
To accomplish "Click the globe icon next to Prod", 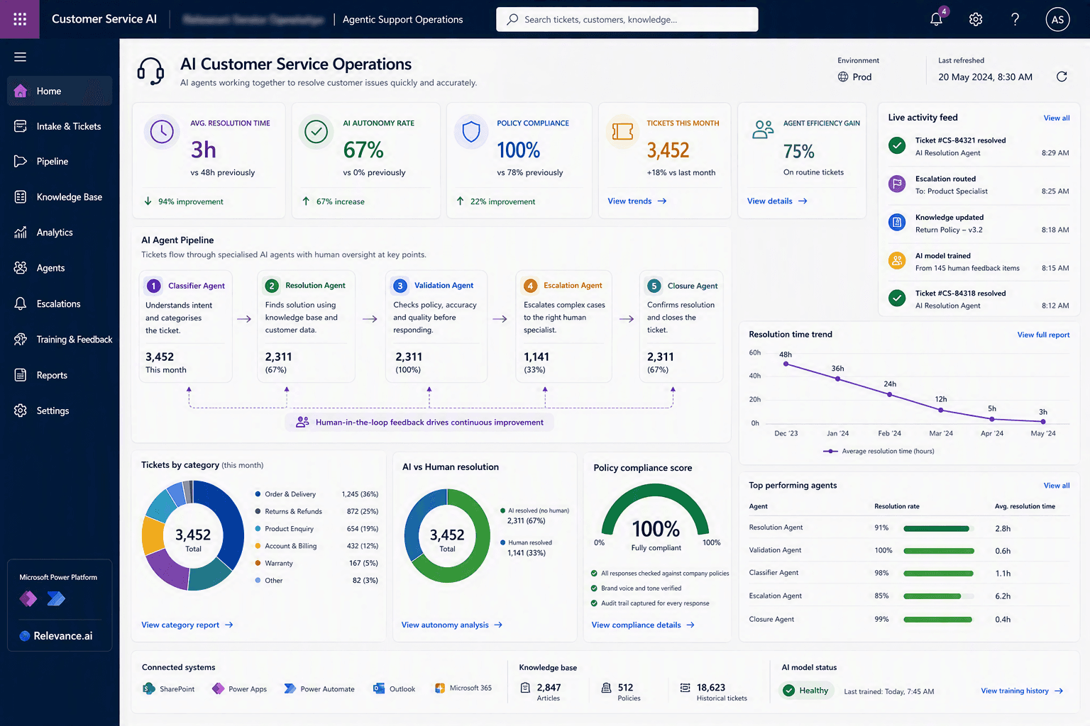I will pos(843,77).
